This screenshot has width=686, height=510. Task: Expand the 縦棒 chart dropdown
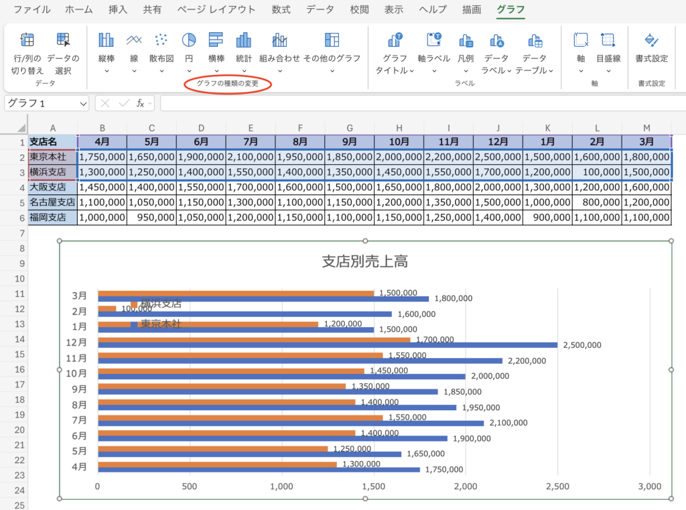(107, 70)
